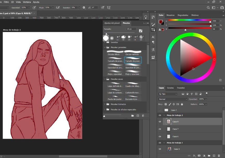Screen dimensions: 225x158
Task: Click the search magnifier icon at top right
Action: click(x=208, y=8)
